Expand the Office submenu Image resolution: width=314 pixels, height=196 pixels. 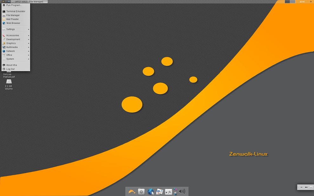[16, 55]
